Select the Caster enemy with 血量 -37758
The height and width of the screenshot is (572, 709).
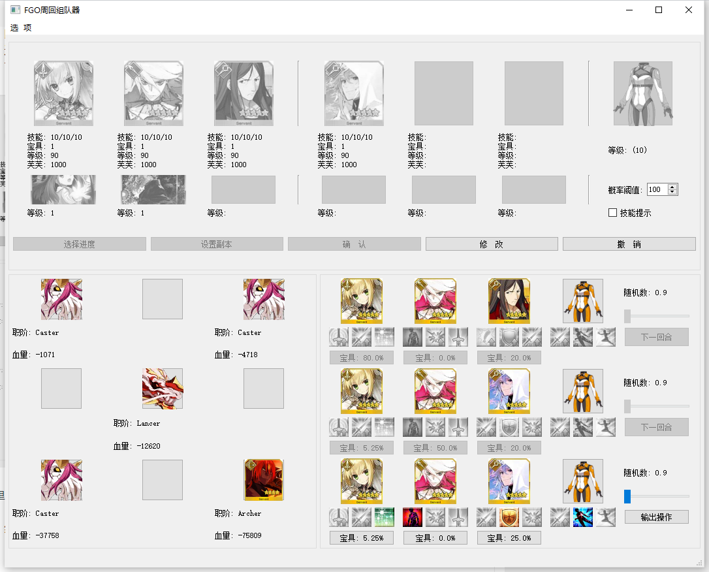pyautogui.click(x=61, y=480)
